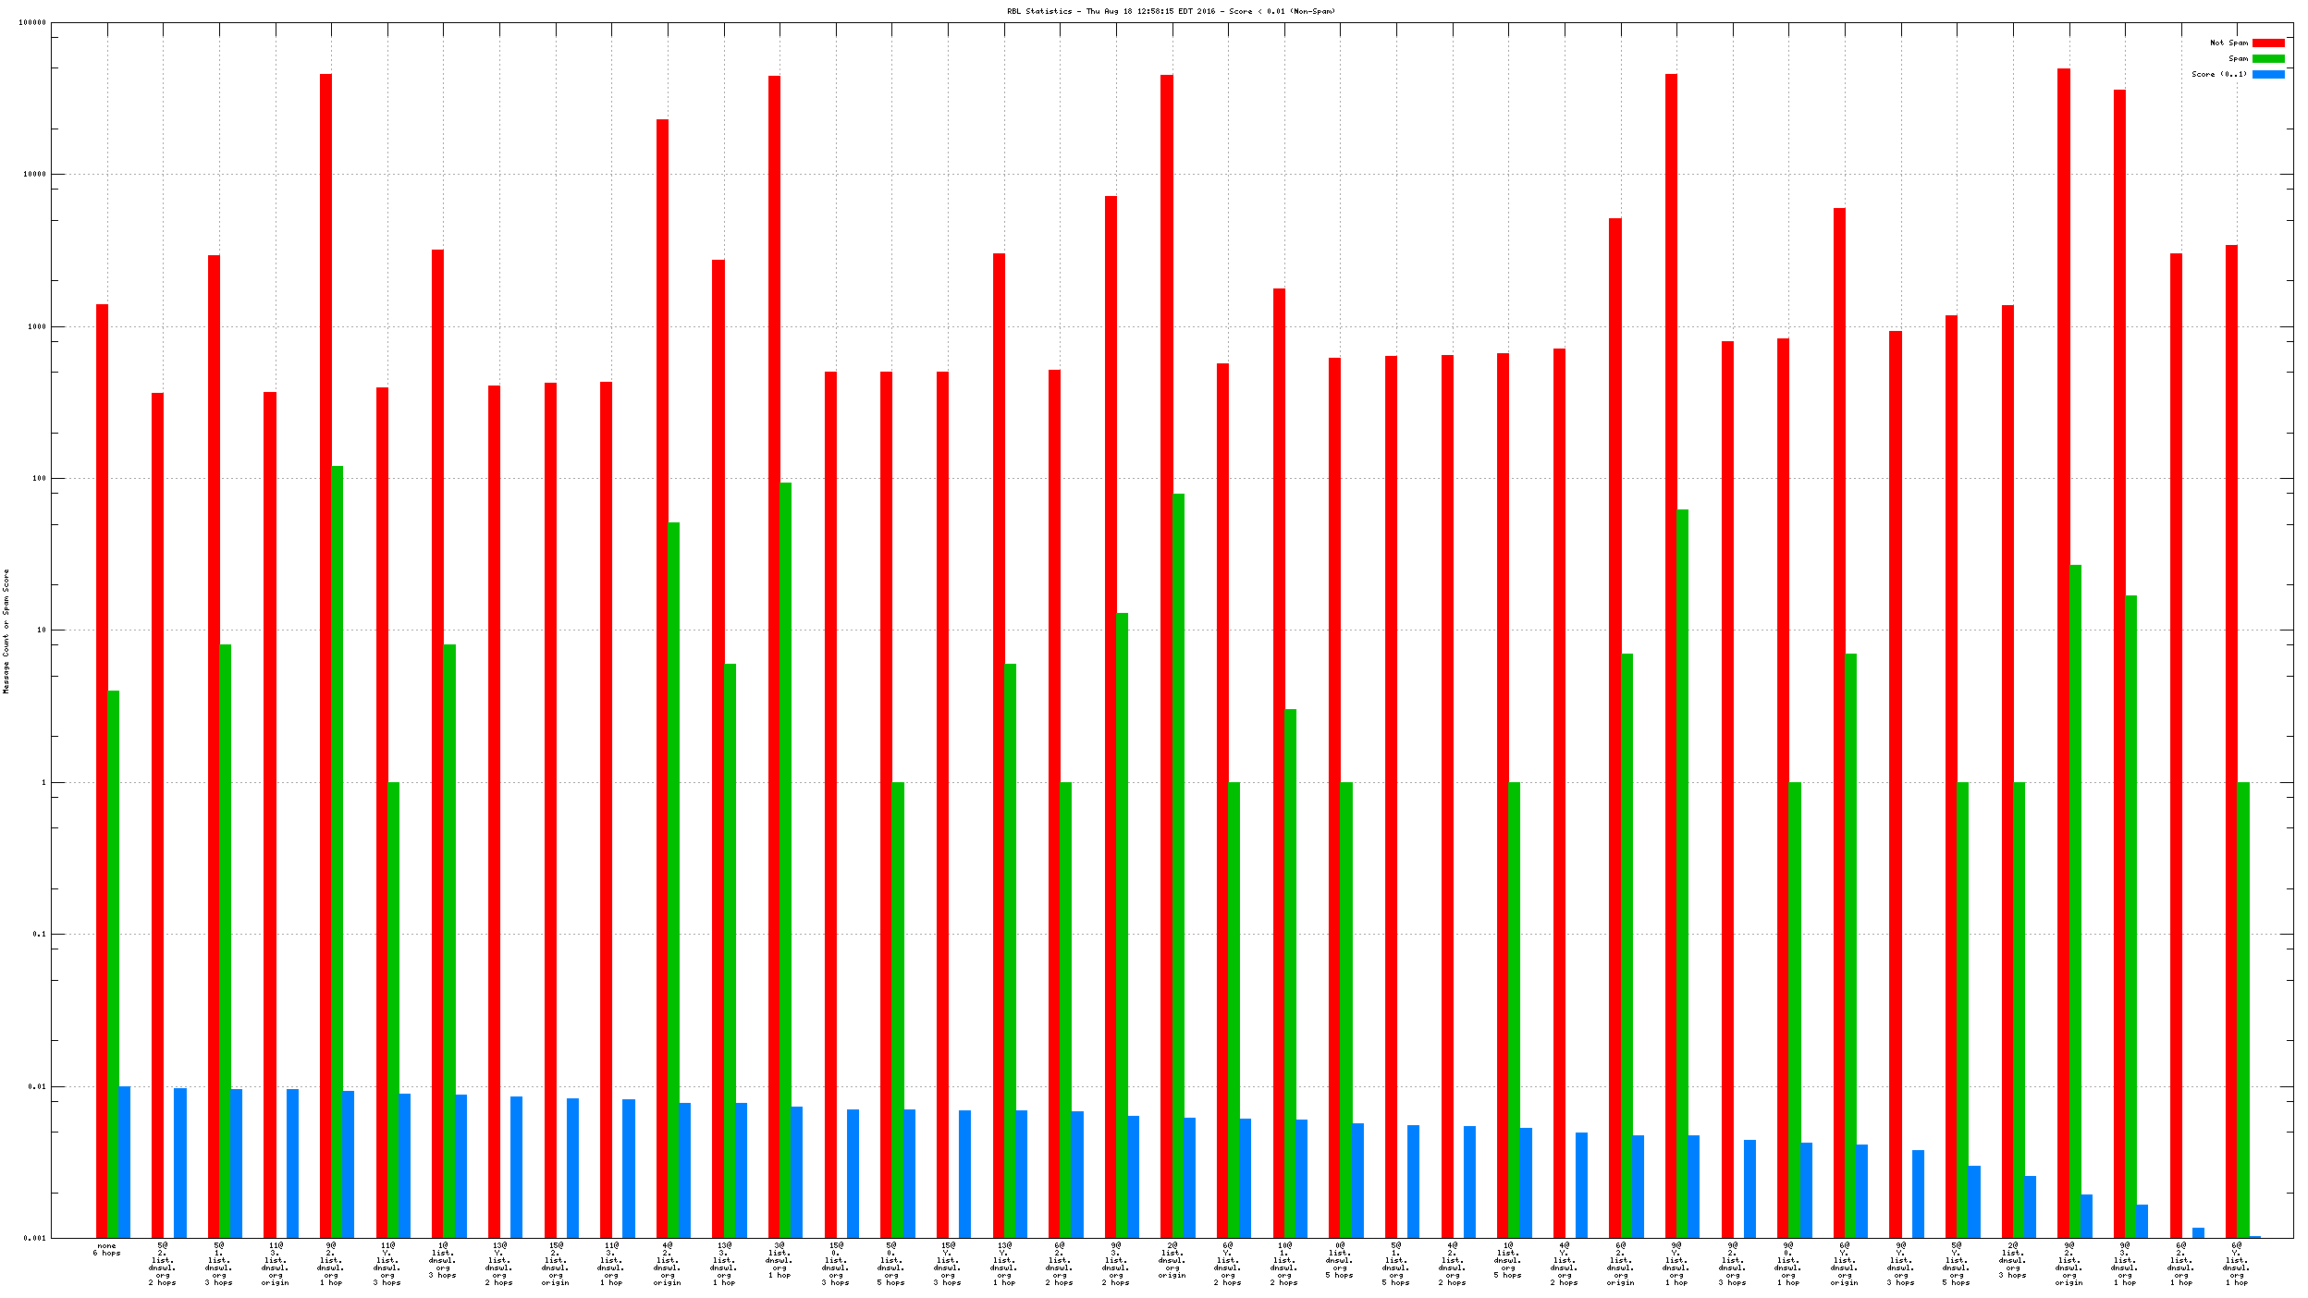Click the 100 y-axis tick label
This screenshot has height=1298, width=2308.
(x=39, y=479)
